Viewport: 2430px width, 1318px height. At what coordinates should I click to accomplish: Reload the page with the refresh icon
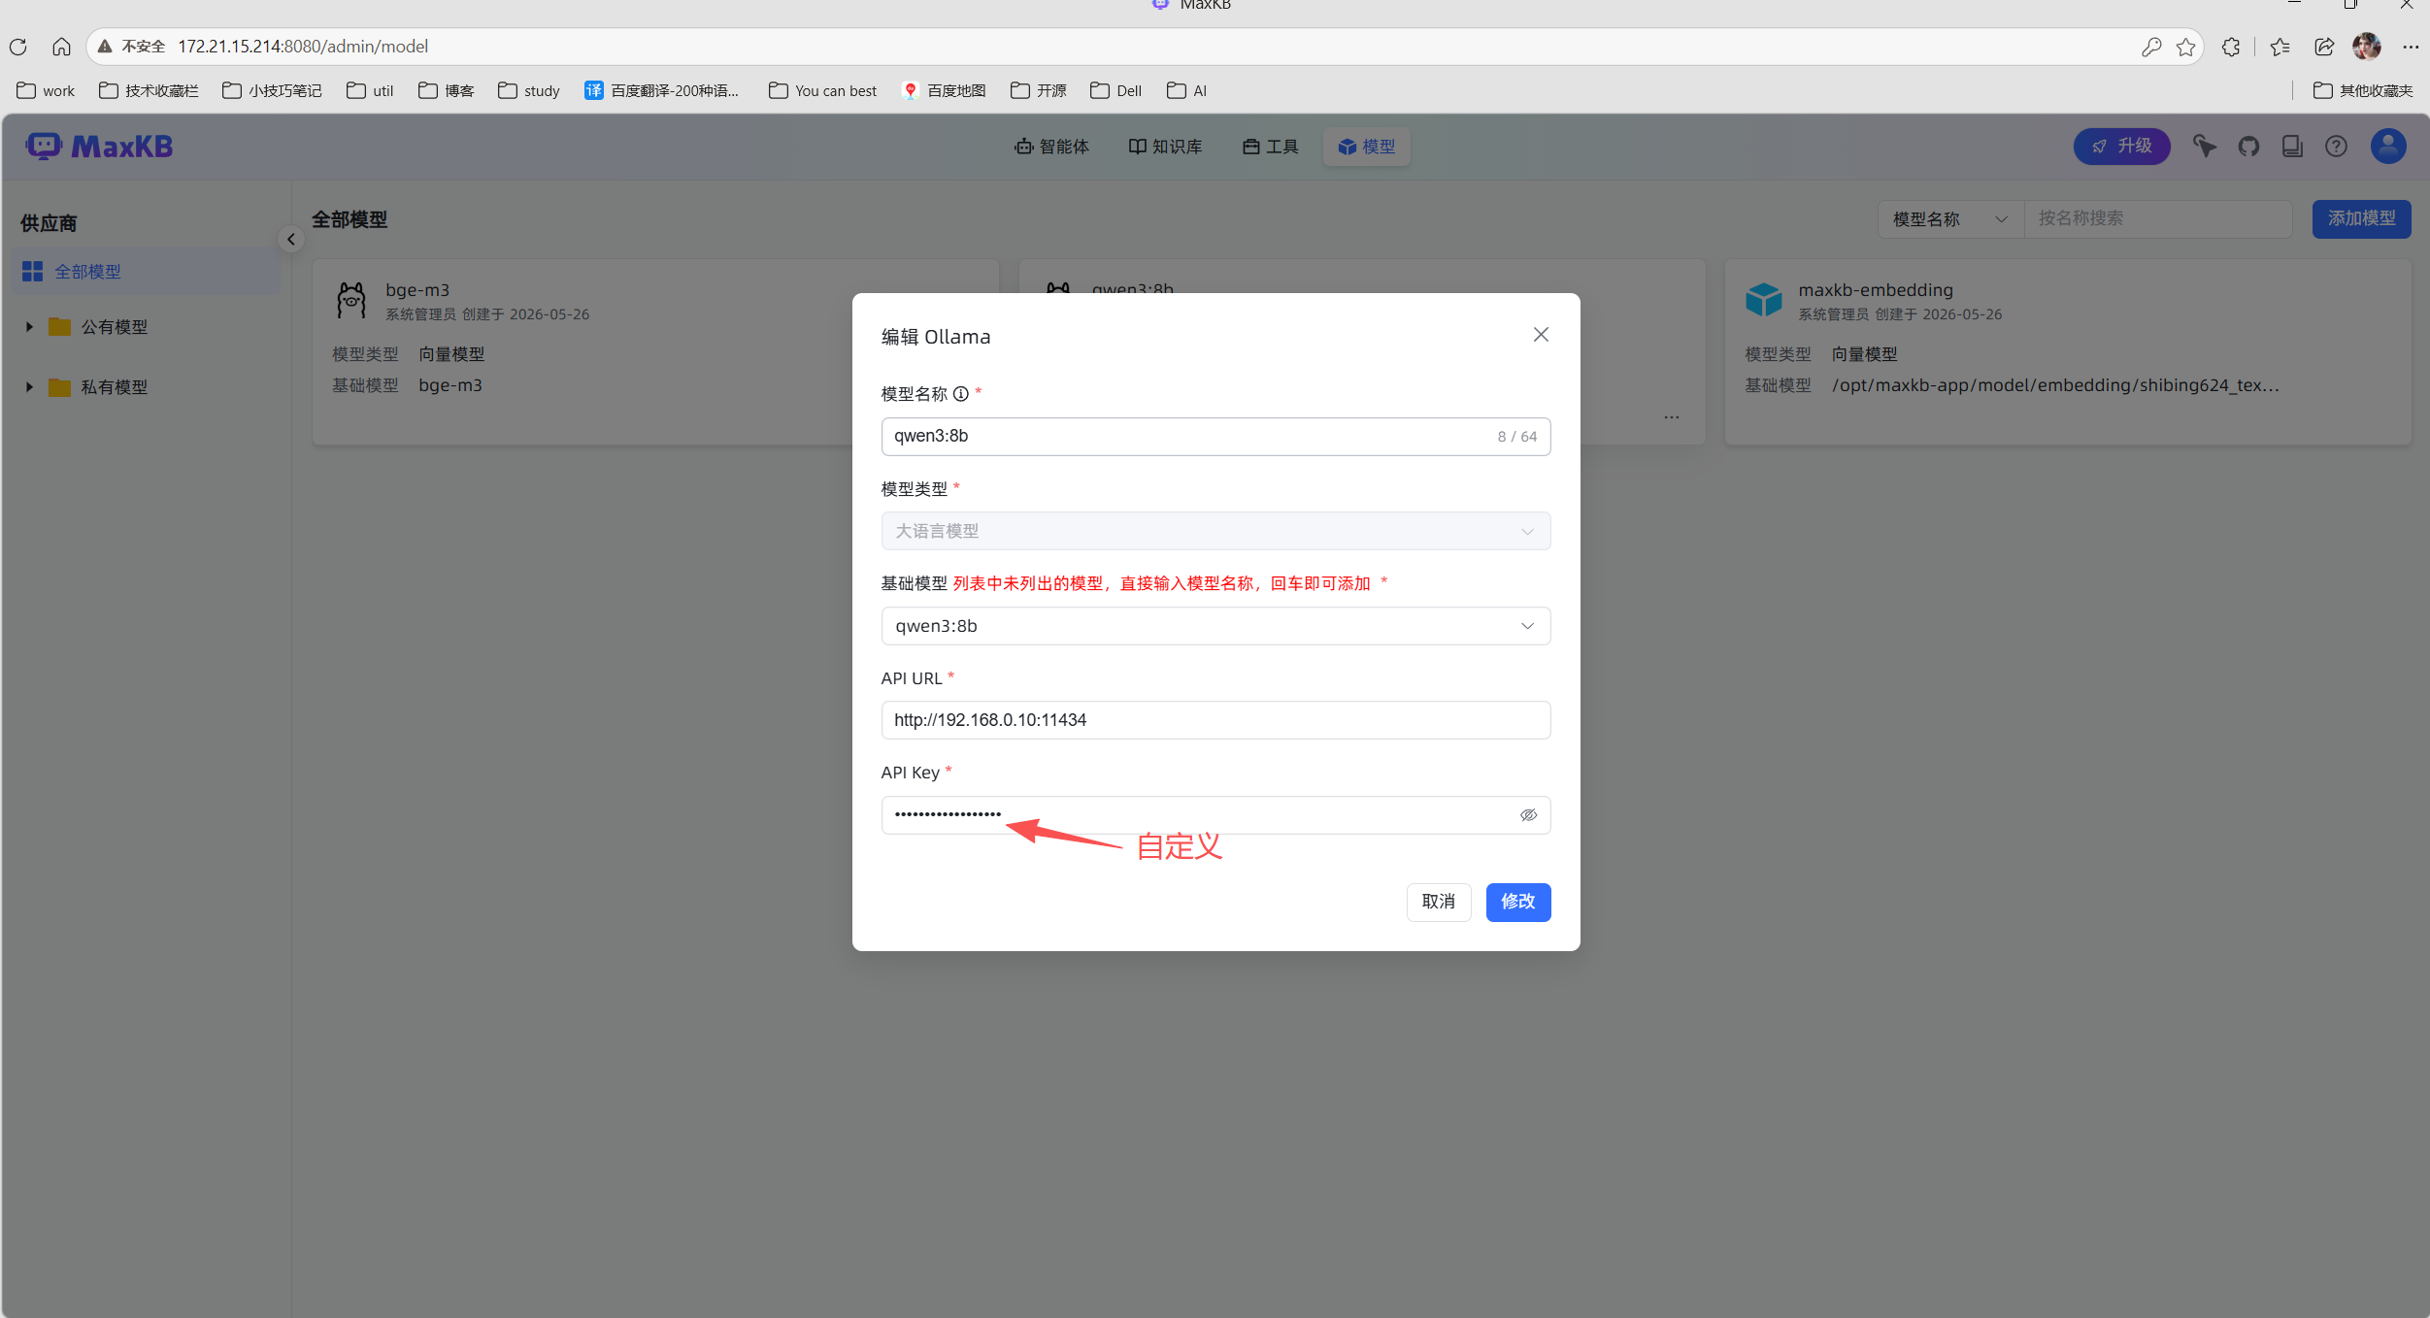[18, 47]
